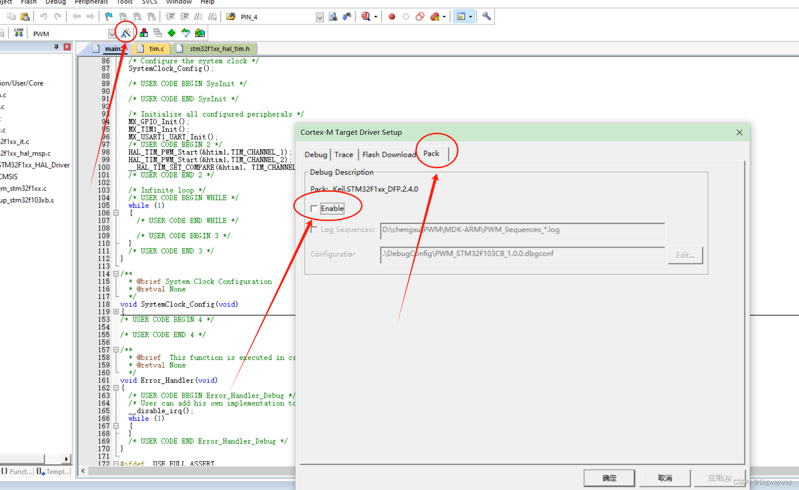Open Manage Run-Time Environment green diamond icon

[x=171, y=33]
